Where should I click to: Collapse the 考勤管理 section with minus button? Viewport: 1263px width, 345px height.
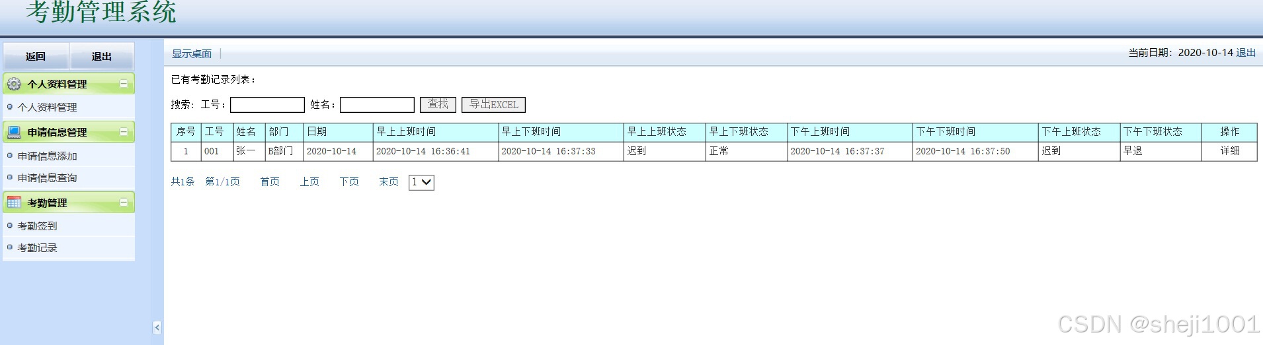124,203
